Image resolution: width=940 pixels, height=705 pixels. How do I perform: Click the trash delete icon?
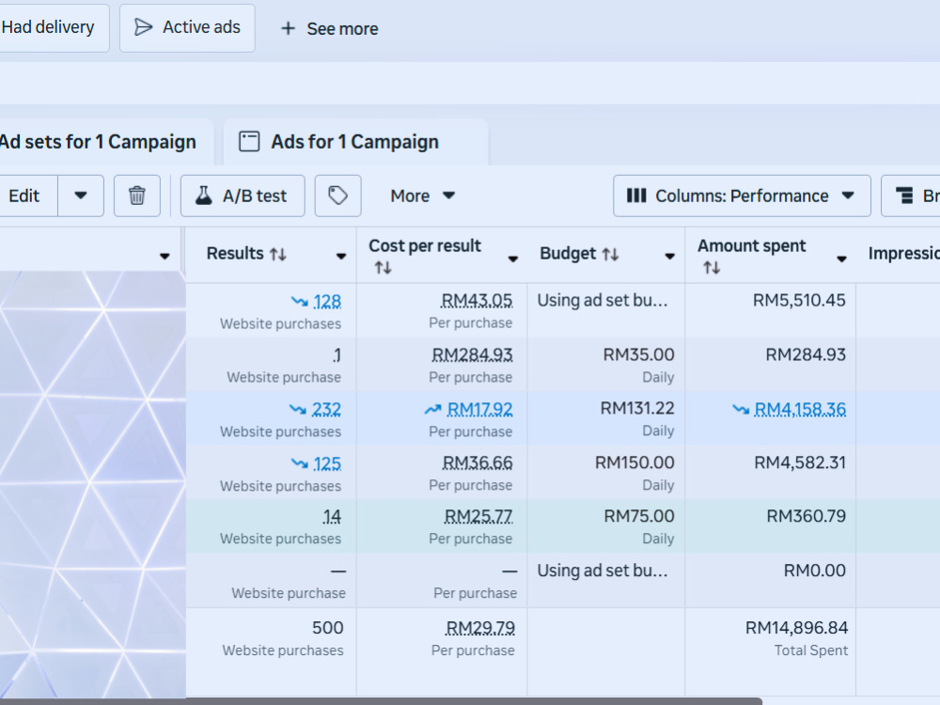click(x=136, y=196)
